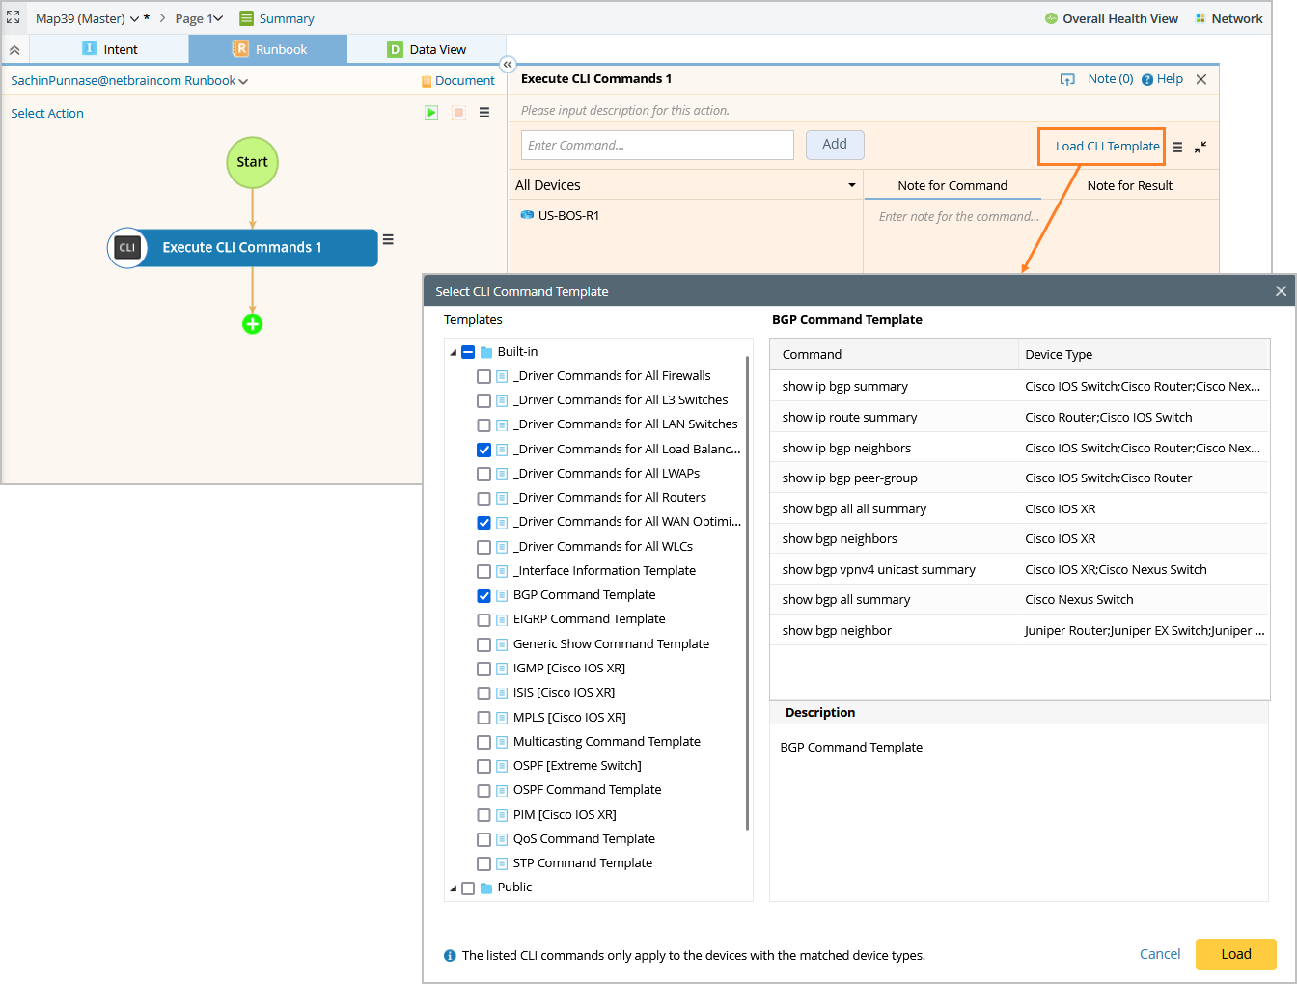Click Select Action link

click(x=47, y=113)
